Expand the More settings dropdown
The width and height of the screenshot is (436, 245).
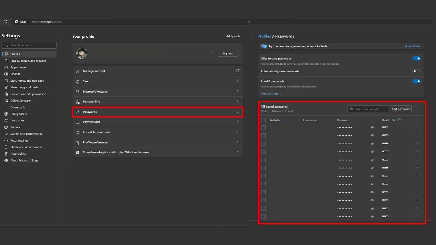pyautogui.click(x=271, y=94)
